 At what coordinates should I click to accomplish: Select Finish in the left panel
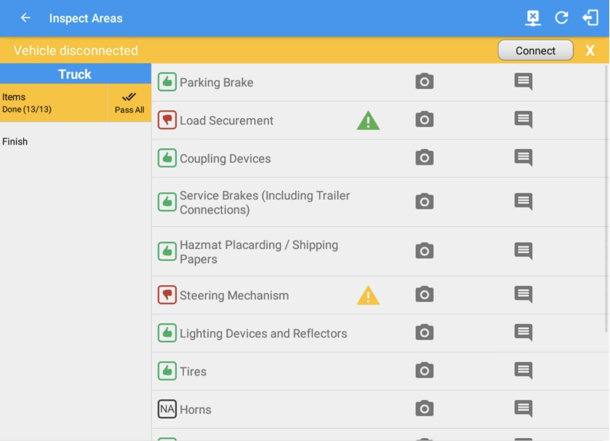(15, 141)
